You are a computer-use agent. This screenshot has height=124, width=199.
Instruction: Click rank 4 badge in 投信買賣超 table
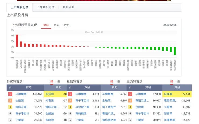(x=70, y=114)
